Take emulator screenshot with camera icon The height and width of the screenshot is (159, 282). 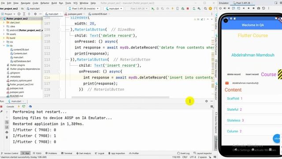point(259,8)
